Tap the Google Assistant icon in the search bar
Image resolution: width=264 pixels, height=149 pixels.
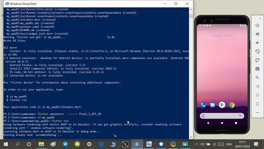[240, 116]
